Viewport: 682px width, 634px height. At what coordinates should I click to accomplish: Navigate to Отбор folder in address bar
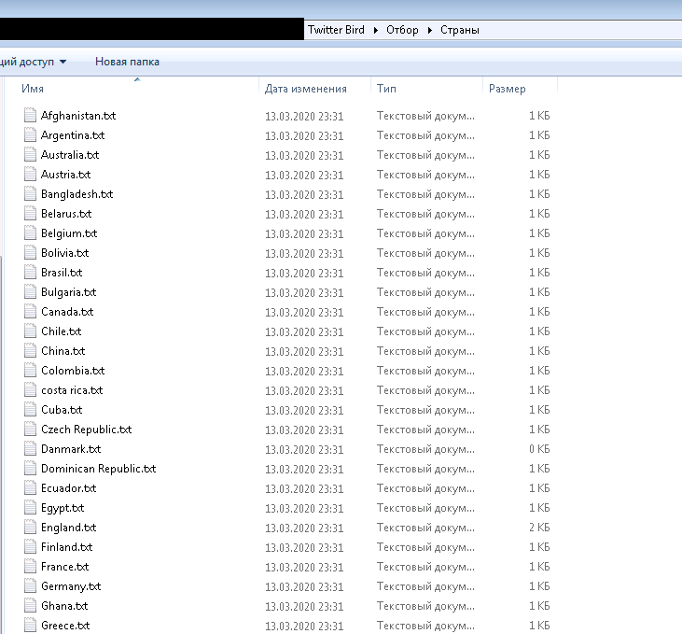pyautogui.click(x=402, y=30)
